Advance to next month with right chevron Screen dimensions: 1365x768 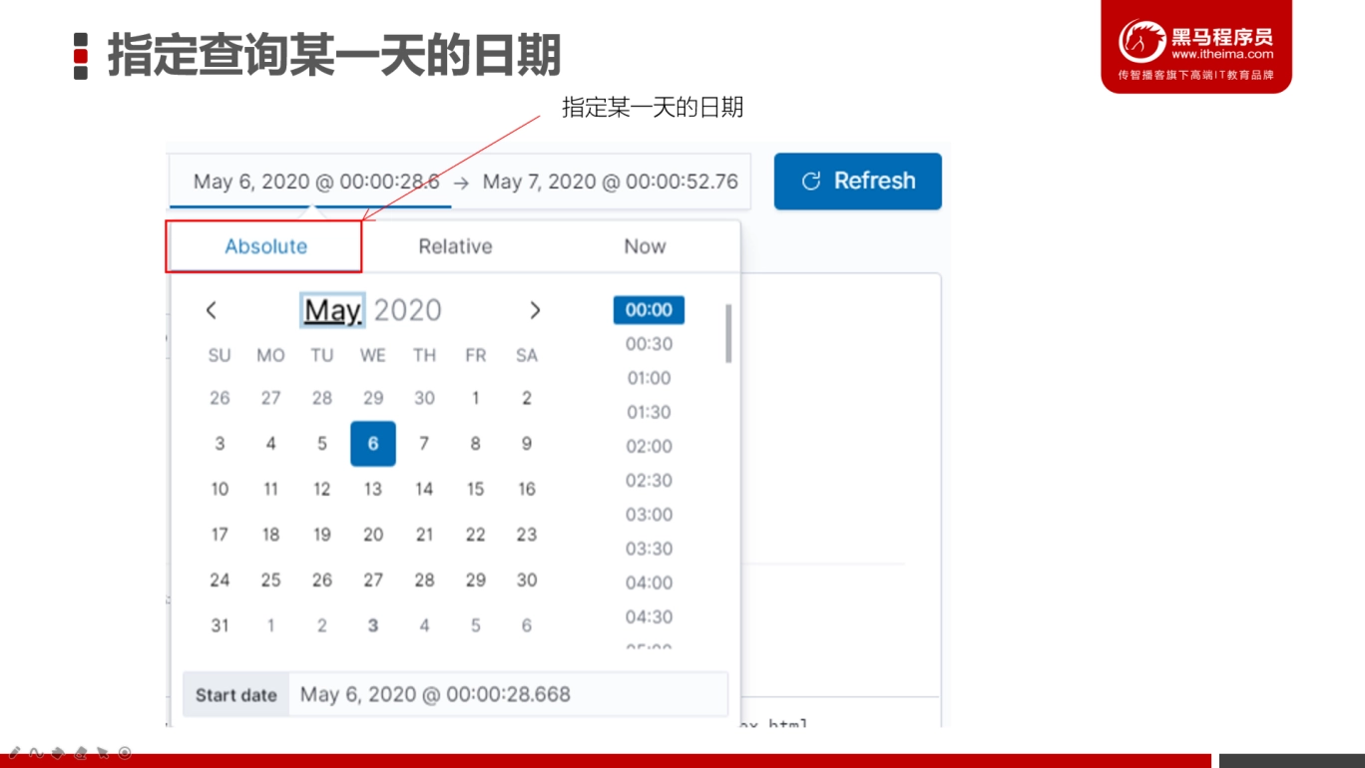coord(535,310)
